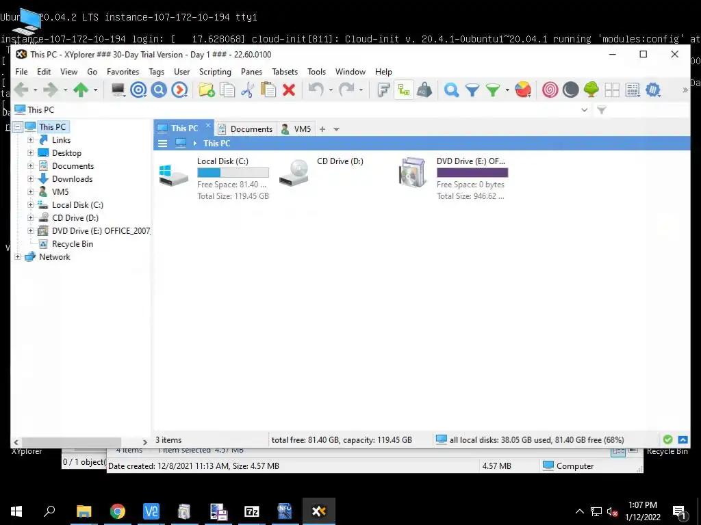Show hidden toolbar buttons with » chevron
This screenshot has height=525, width=701.
pos(685,90)
